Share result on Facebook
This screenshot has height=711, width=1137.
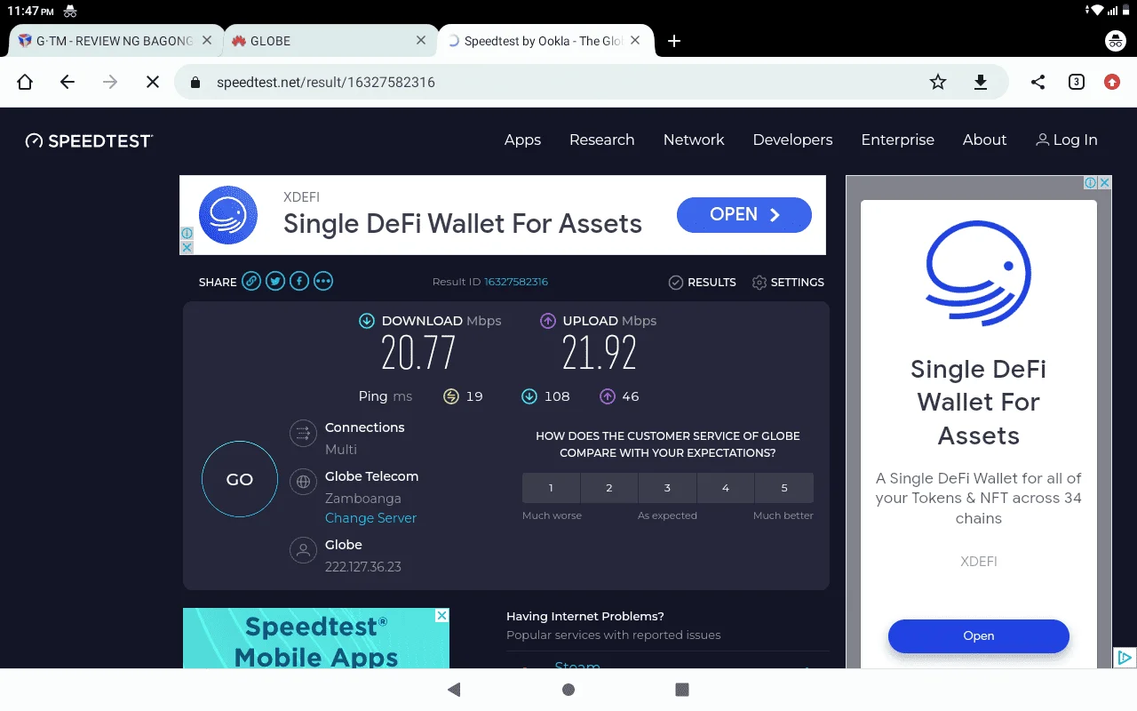pyautogui.click(x=299, y=282)
